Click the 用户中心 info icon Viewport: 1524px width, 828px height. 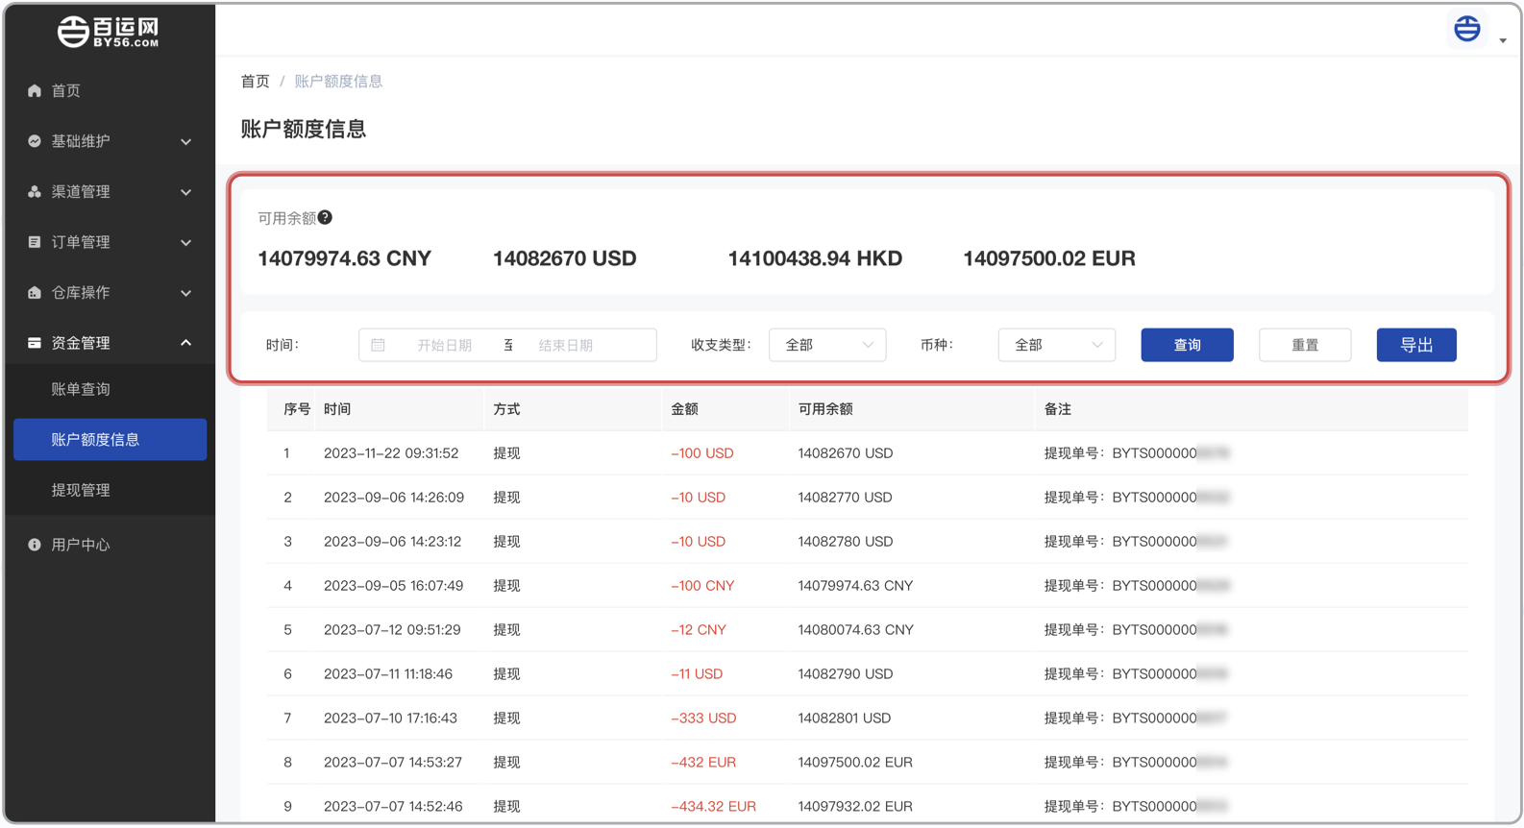tap(35, 545)
